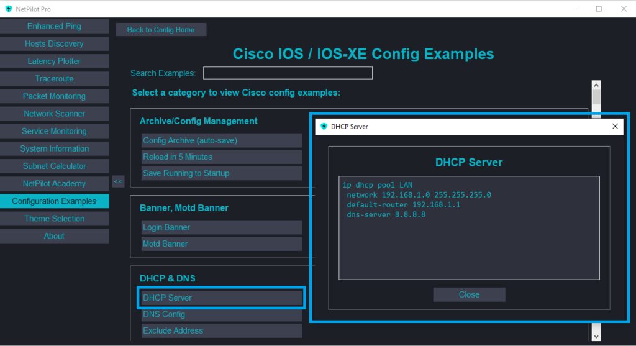The width and height of the screenshot is (636, 346).
Task: Close DHCP Server dialog with X
Action: (615, 127)
